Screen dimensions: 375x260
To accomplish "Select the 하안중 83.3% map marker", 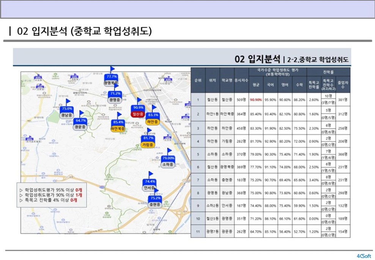I will [x=153, y=116].
